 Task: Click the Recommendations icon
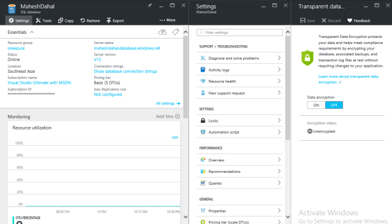tap(203, 171)
